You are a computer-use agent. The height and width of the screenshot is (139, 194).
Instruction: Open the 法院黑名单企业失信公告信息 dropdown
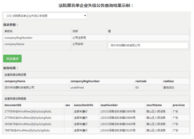[x=45, y=16]
